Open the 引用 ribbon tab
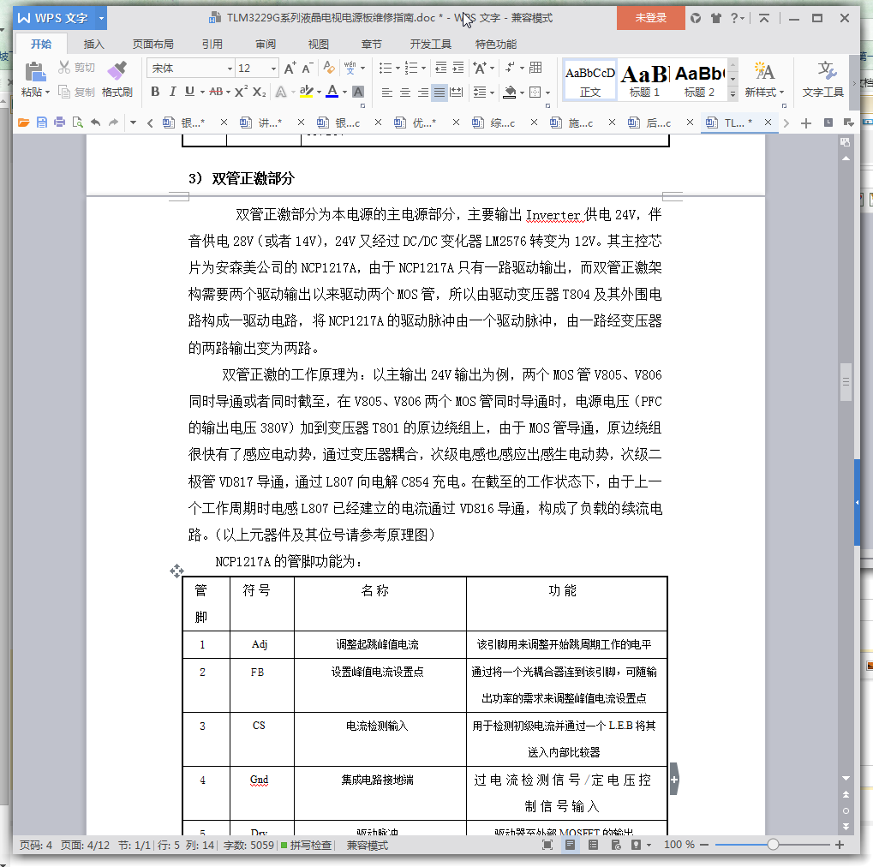 tap(212, 44)
